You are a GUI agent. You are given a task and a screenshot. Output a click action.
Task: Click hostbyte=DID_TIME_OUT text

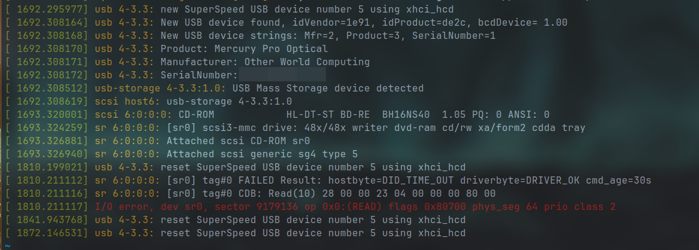(x=391, y=181)
